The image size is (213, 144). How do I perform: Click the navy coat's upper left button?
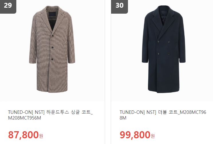click(159, 42)
